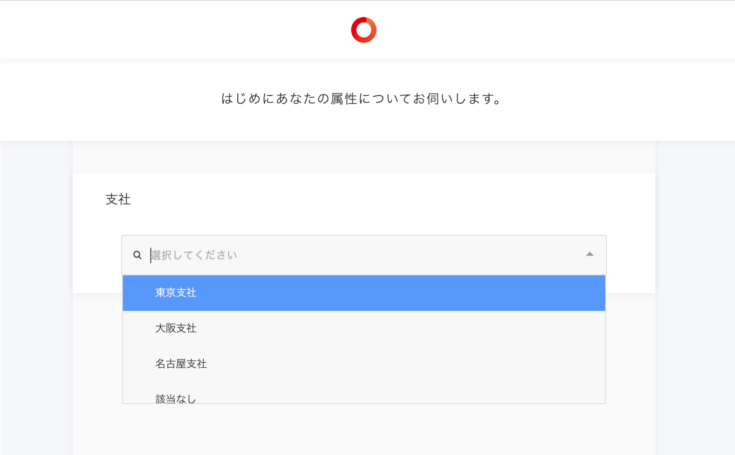This screenshot has width=735, height=455.
Task: Click the empty area below the dropdown list
Action: pos(364,429)
